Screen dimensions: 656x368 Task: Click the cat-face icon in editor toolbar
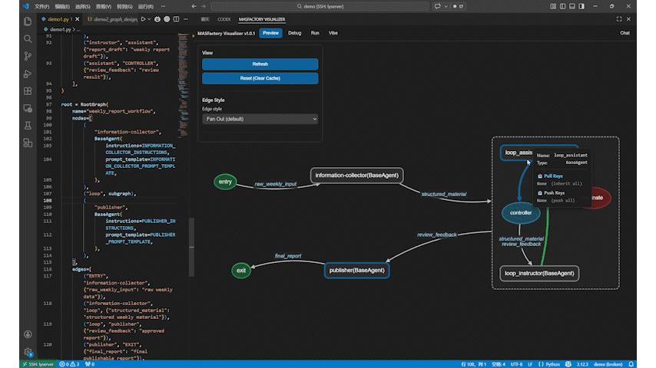coord(157,19)
